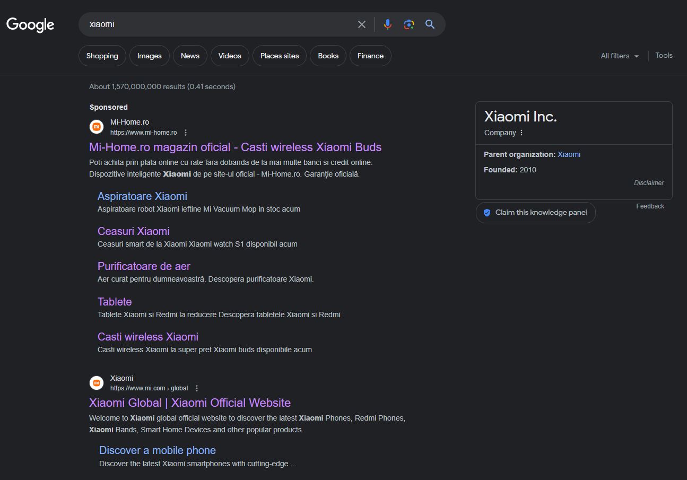This screenshot has width=687, height=480.
Task: Click 'Welcome to Xiaomi global official website' snippet
Action: coord(247,424)
